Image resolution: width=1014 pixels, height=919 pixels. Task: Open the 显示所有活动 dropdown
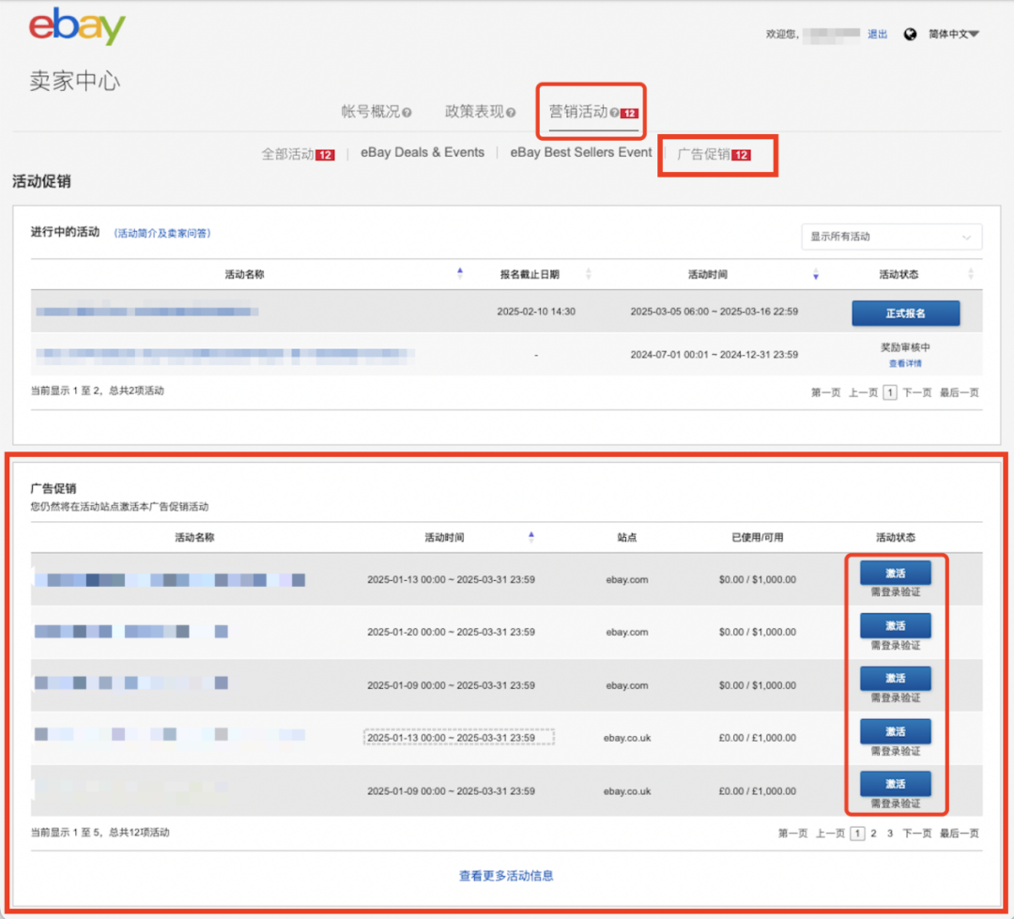pyautogui.click(x=890, y=237)
